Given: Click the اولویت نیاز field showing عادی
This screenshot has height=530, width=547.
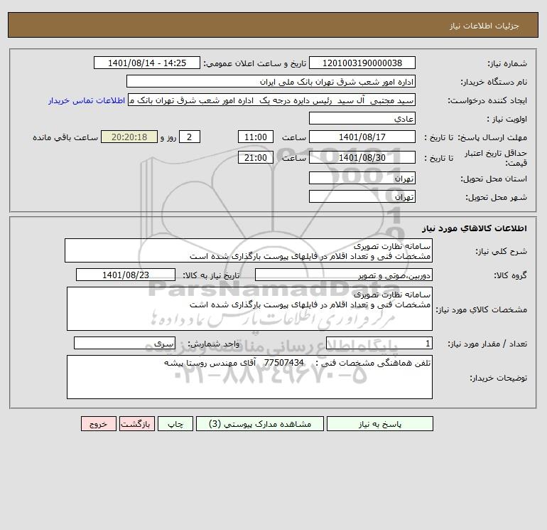Looking at the screenshot, I should coord(362,118).
